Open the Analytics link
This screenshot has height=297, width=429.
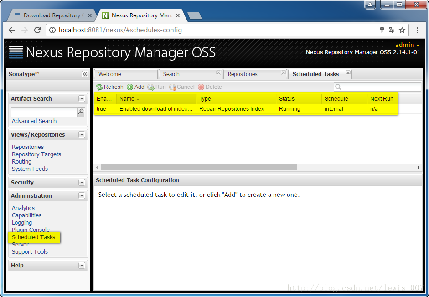pos(23,208)
